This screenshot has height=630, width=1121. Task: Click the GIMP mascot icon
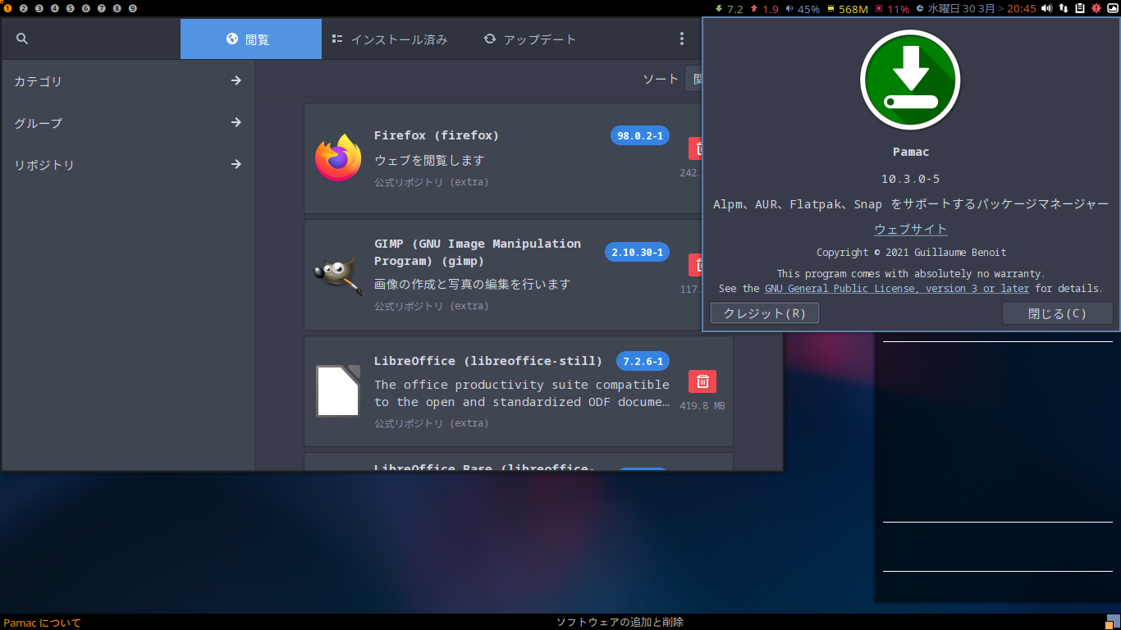[x=338, y=275]
